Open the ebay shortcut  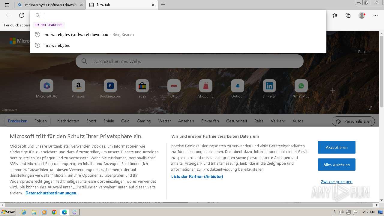click(142, 89)
